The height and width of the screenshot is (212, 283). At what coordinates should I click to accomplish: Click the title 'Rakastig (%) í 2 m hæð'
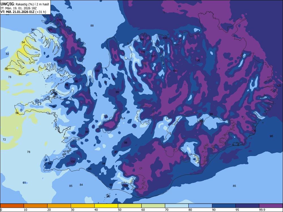32,4
